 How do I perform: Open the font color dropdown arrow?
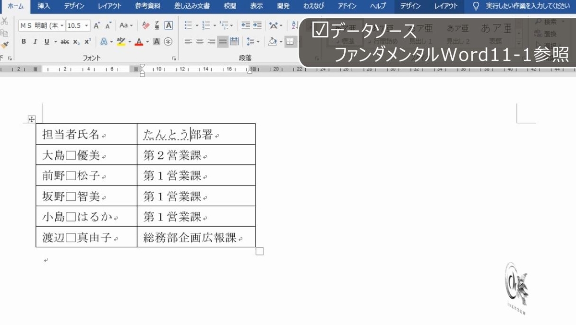[146, 42]
